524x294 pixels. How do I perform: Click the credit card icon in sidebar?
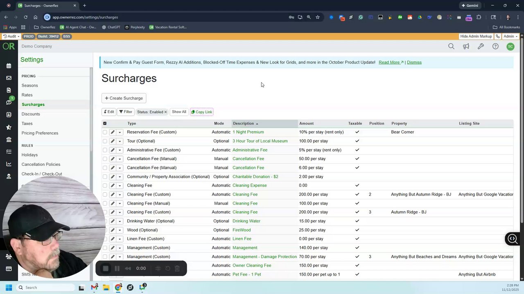pyautogui.click(x=9, y=269)
